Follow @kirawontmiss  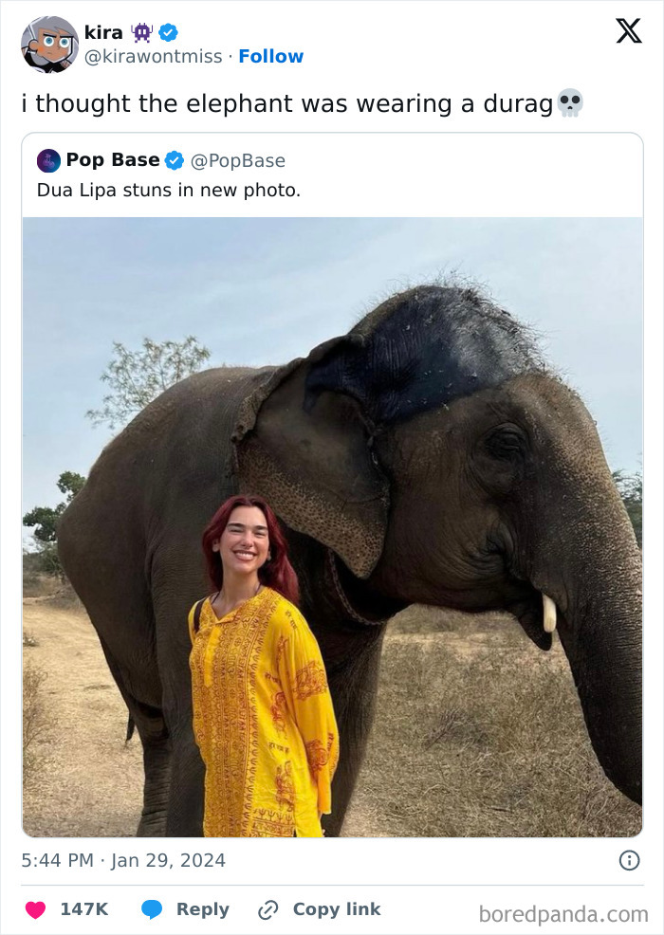[272, 56]
